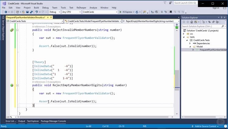Click the Save All toolbar icon
The width and height of the screenshot is (228, 129).
[x=31, y=12]
